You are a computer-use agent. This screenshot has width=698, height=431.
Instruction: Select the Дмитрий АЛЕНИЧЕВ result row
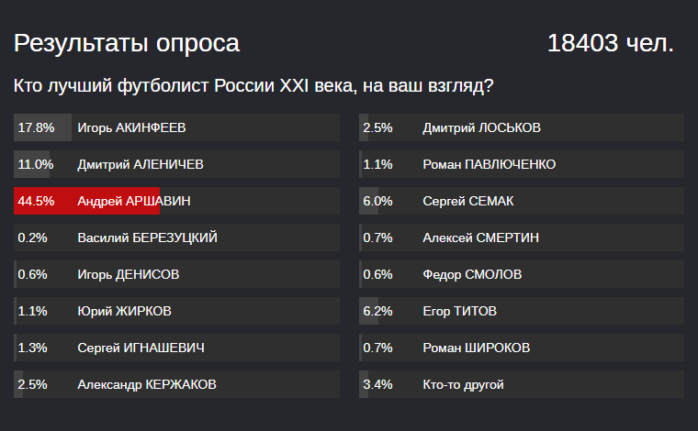pyautogui.click(x=176, y=164)
